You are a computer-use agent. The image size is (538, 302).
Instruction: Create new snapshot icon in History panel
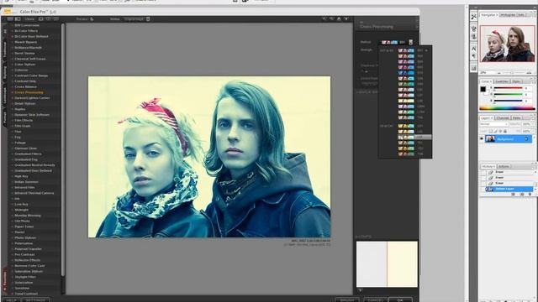(x=522, y=194)
